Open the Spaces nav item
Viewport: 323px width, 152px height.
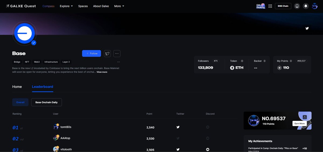click(x=83, y=6)
